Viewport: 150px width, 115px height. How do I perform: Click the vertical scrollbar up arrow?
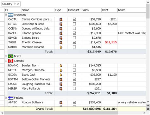click(x=148, y=2)
